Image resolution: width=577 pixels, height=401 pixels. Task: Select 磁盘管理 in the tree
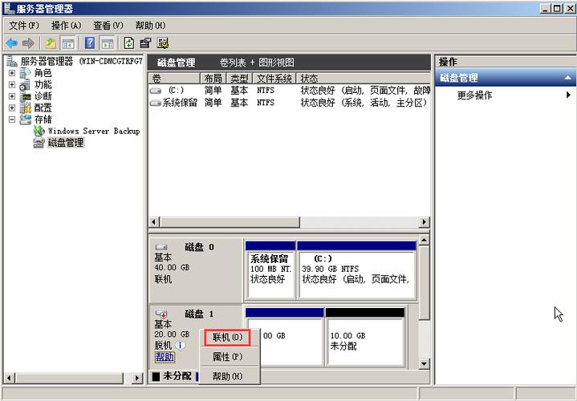click(x=66, y=143)
